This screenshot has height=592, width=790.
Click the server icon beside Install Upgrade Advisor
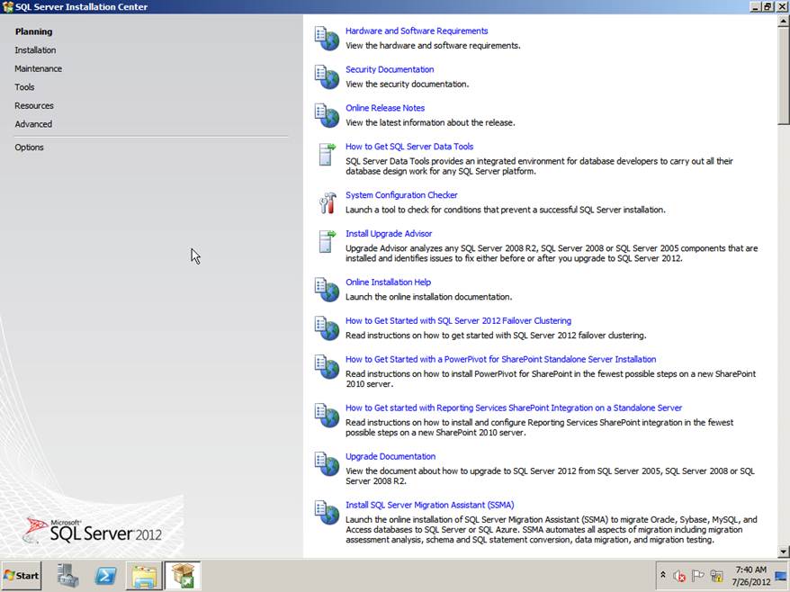[327, 241]
